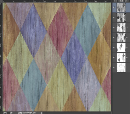Hide channel 1 using its eye icon
Screen dimensions: 130x114
(114, 7)
